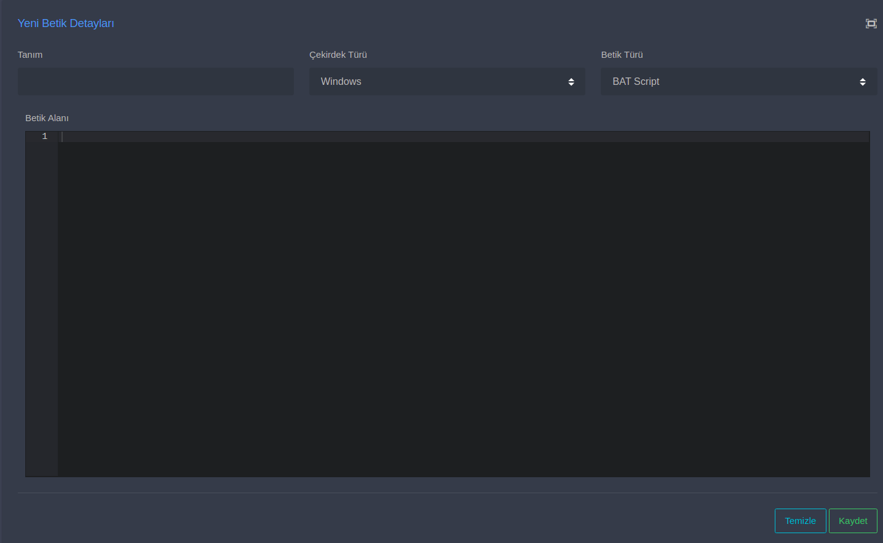Click the up-down arrows on Windows select
The image size is (883, 543).
[x=571, y=82]
